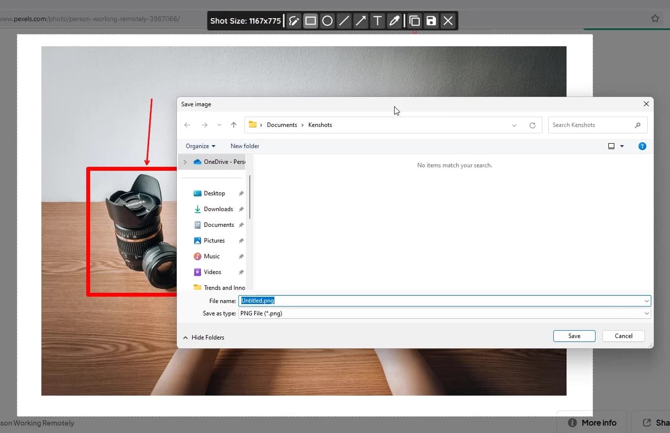Collapse the panel with Hide Folders

[x=203, y=338]
